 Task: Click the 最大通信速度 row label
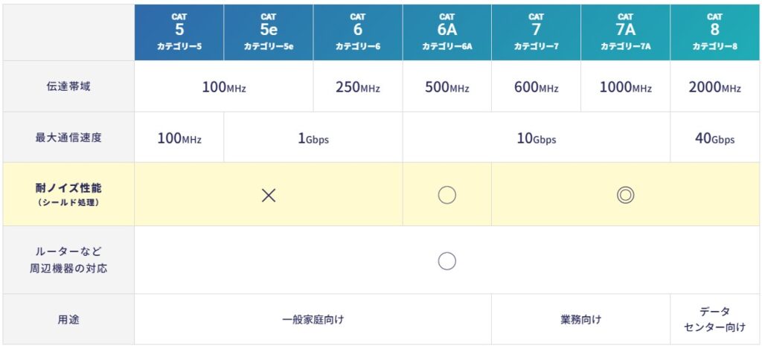click(68, 138)
